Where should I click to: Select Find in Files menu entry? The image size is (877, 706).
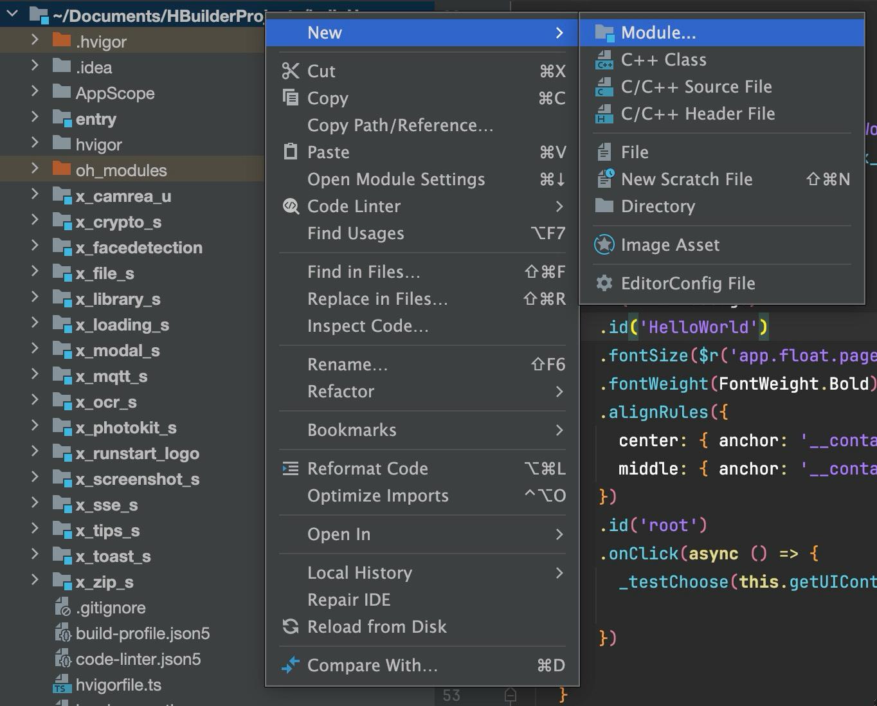click(x=363, y=272)
